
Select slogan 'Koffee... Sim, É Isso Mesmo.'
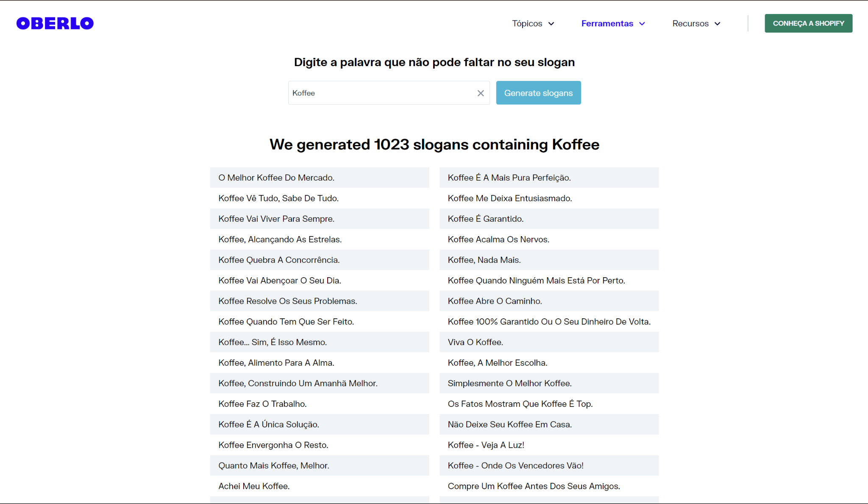click(x=320, y=342)
